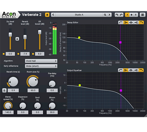
Task: Toggle Decay Editor high shelf band
Action: pos(136,22)
